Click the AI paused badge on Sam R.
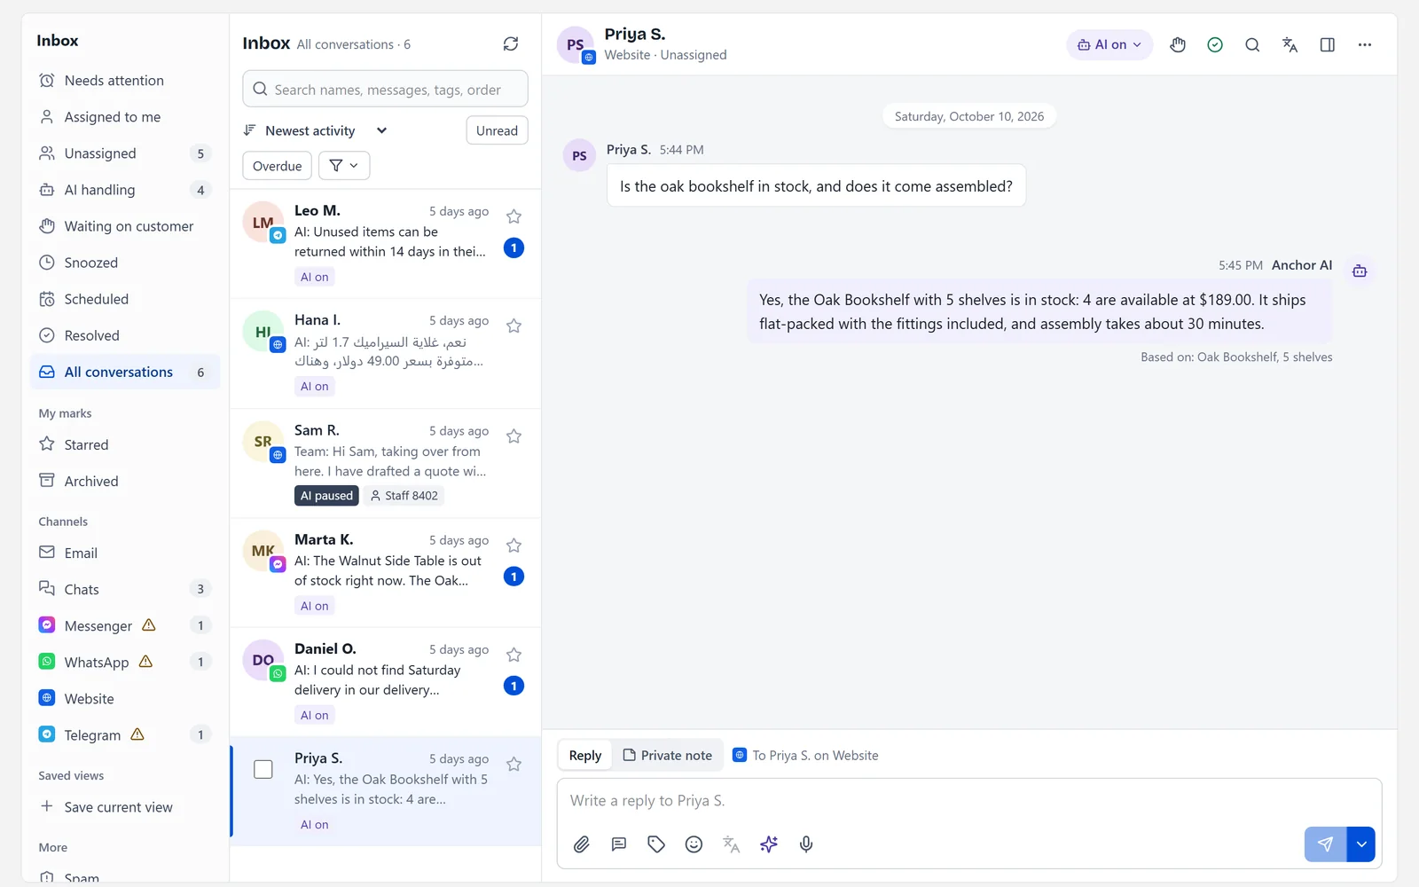The image size is (1419, 887). (326, 496)
